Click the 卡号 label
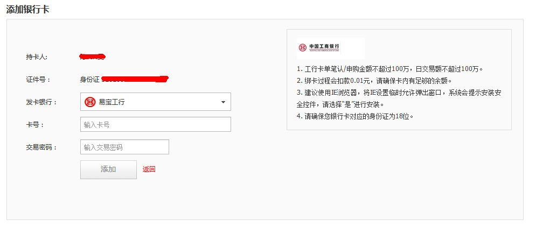This screenshot has width=536, height=227. point(35,125)
